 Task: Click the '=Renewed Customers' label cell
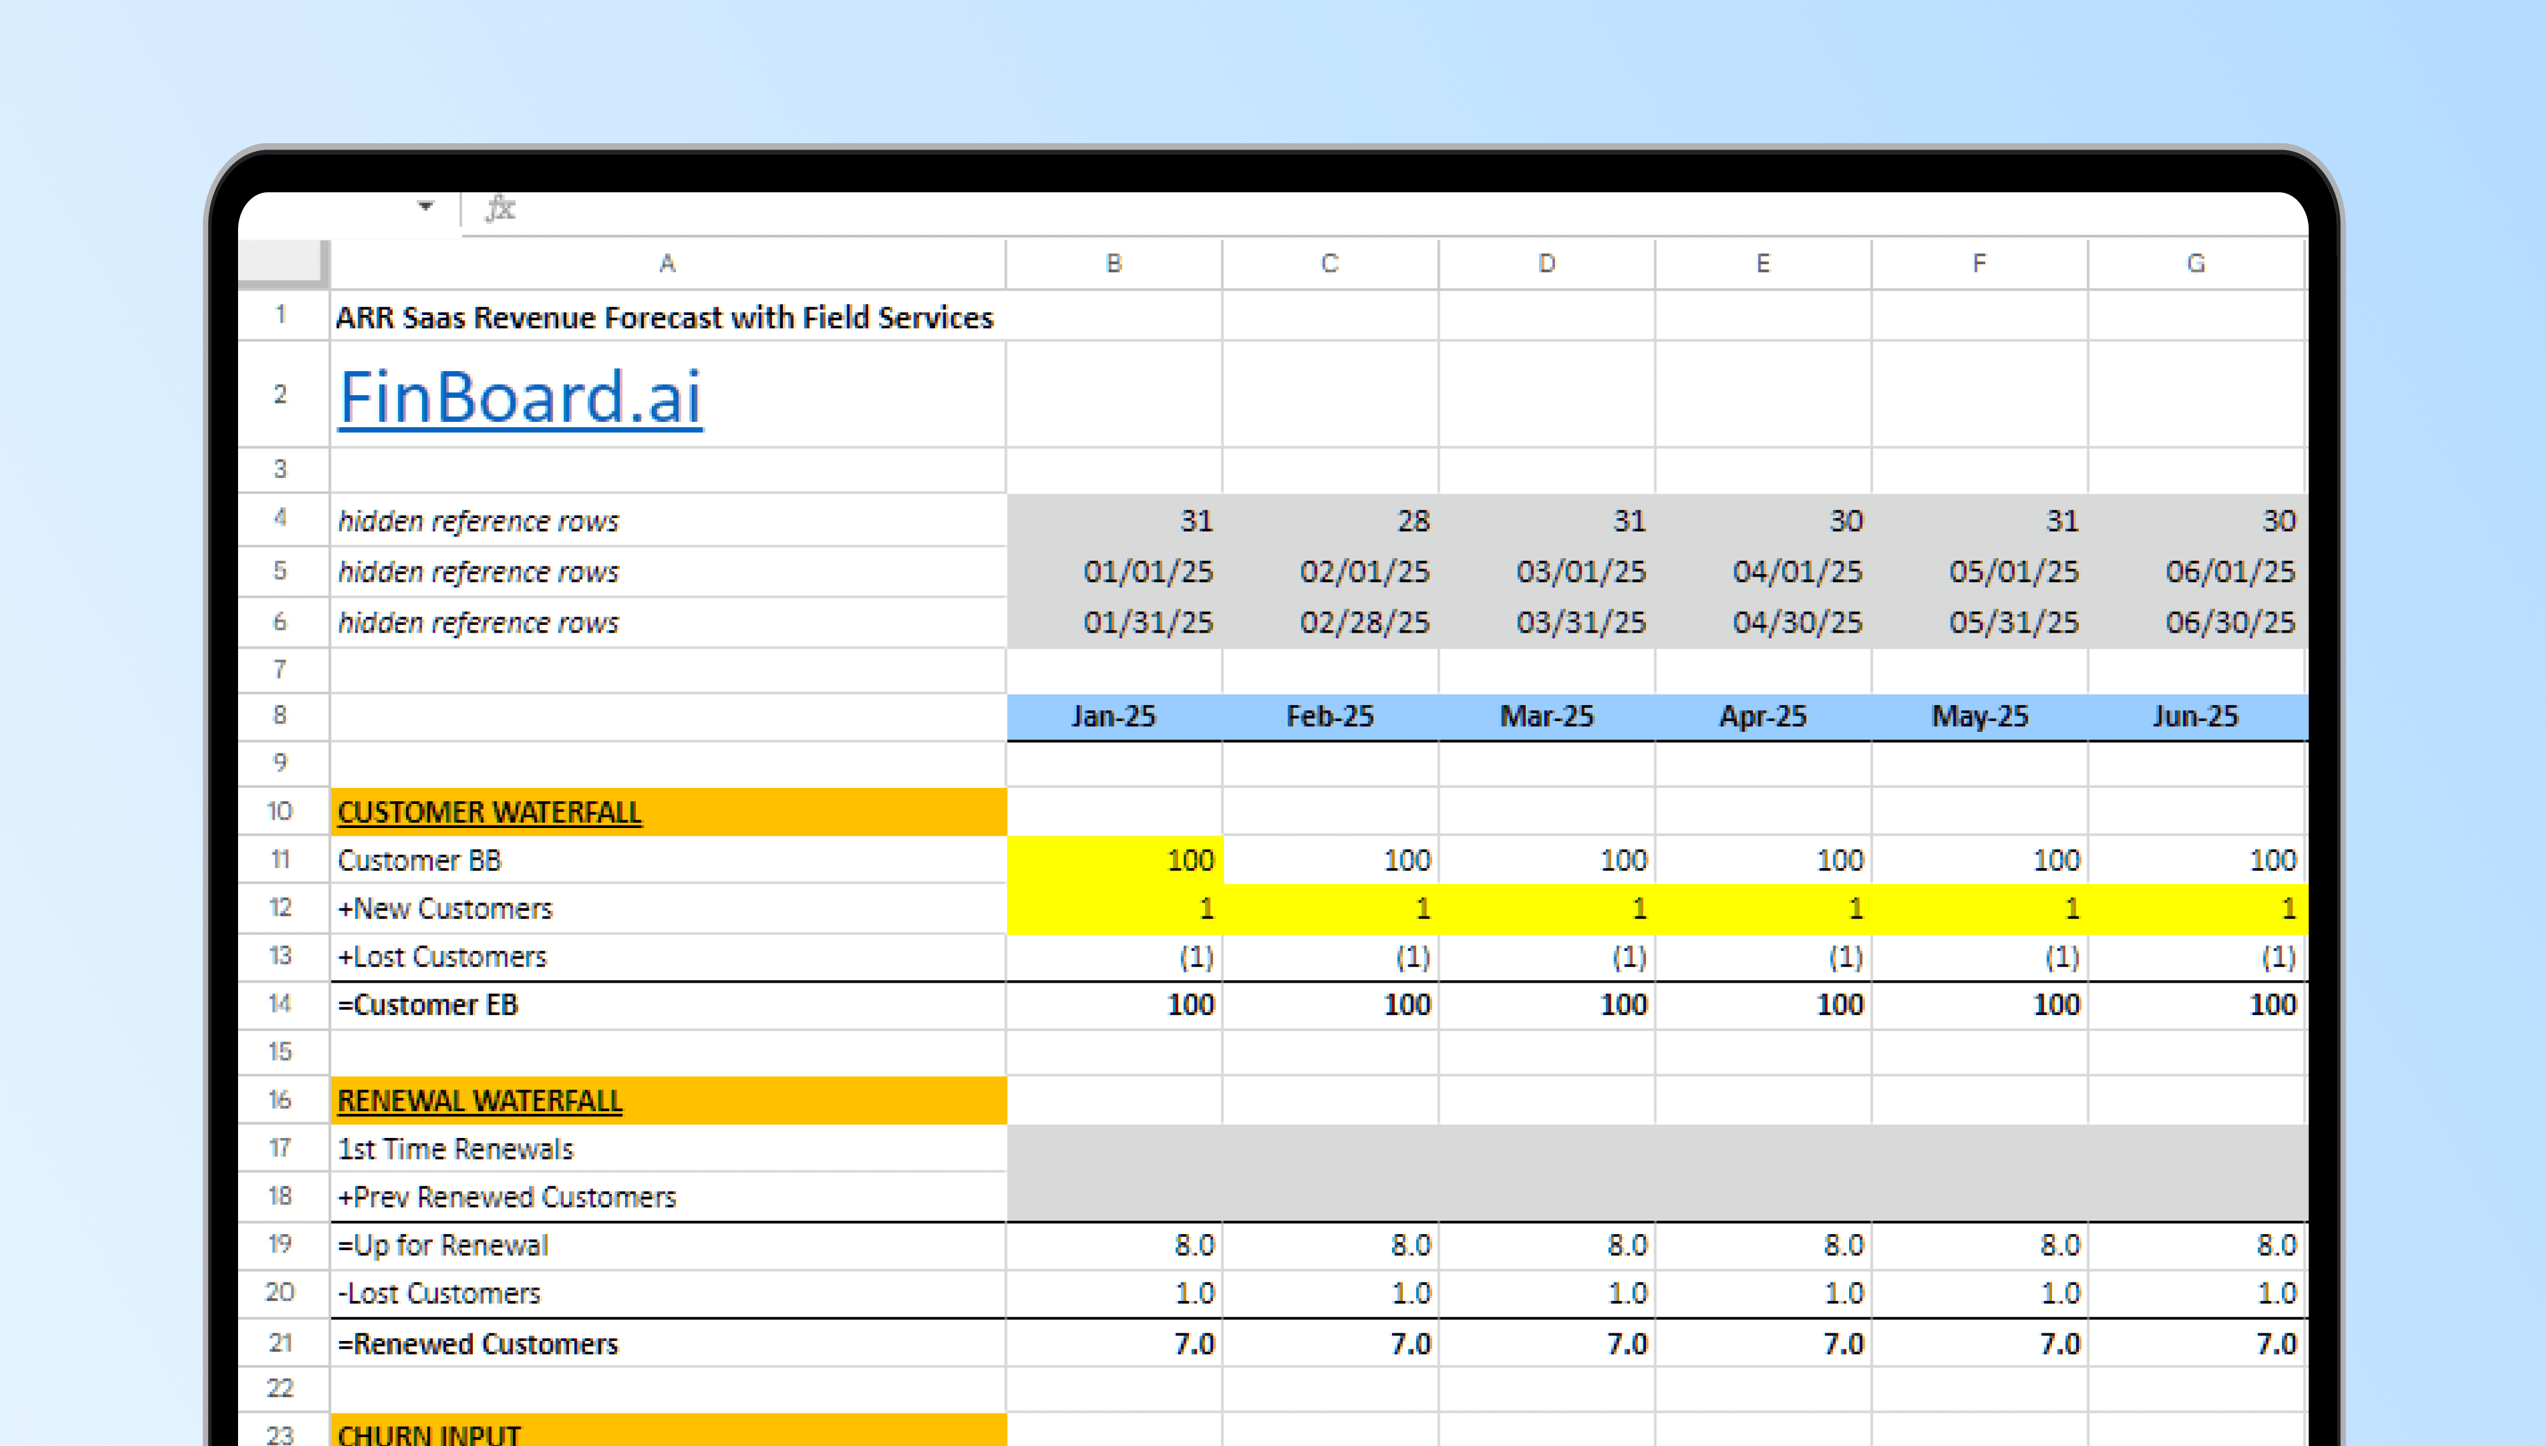coord(667,1343)
